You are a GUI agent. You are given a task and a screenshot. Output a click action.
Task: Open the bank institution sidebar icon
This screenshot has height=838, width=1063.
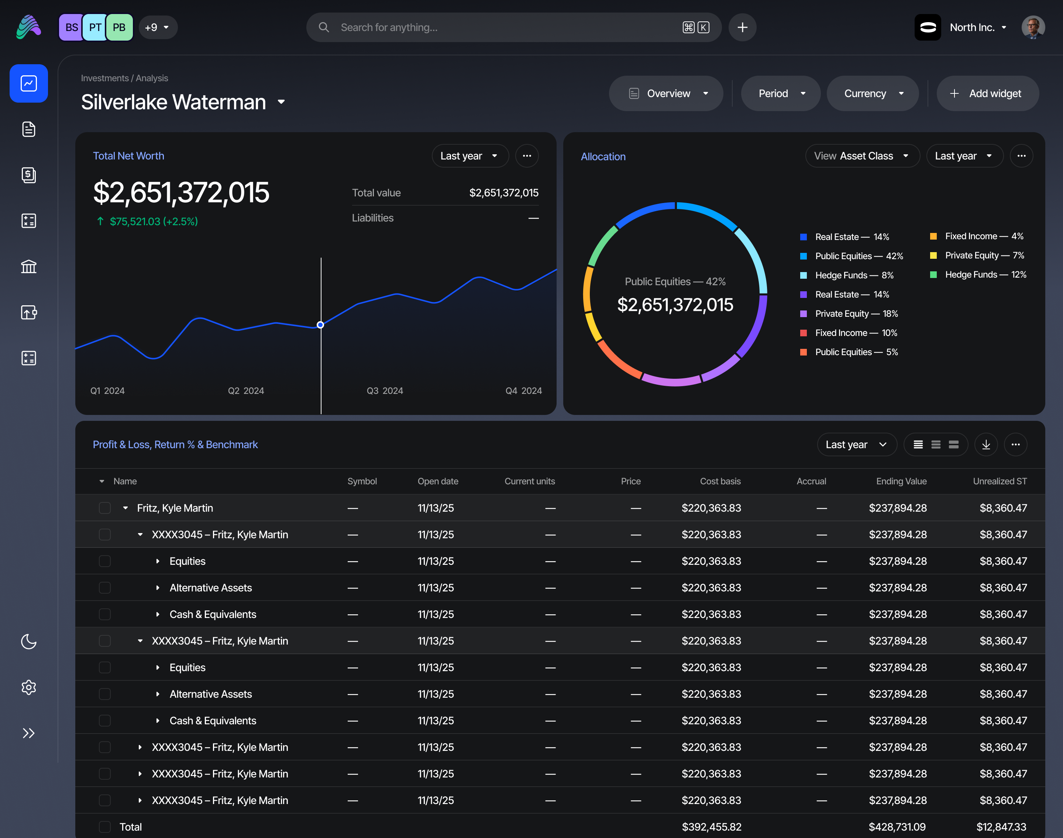[x=28, y=267]
